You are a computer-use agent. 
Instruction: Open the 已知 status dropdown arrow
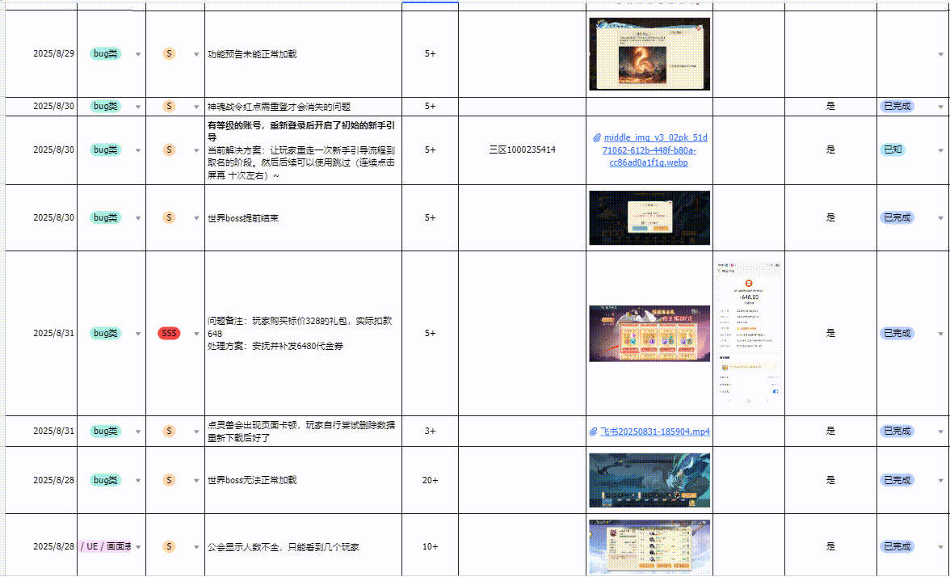(940, 150)
